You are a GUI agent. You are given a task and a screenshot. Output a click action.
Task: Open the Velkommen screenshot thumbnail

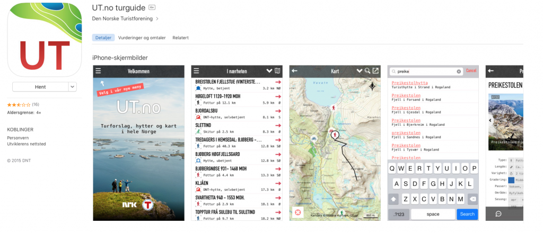[138, 143]
